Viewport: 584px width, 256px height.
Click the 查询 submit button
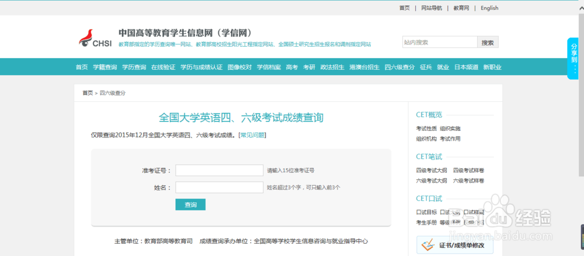tap(190, 204)
